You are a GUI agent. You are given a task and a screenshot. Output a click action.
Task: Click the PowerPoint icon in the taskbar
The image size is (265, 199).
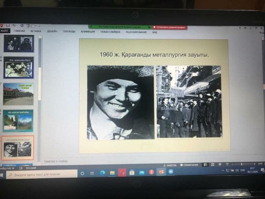[x=161, y=172]
